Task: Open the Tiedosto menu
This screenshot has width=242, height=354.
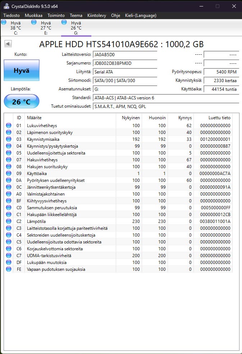Action: click(x=12, y=15)
